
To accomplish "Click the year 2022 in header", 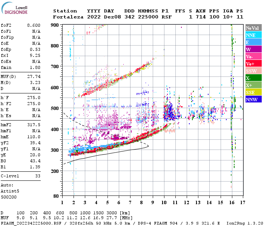I will click(x=94, y=17).
